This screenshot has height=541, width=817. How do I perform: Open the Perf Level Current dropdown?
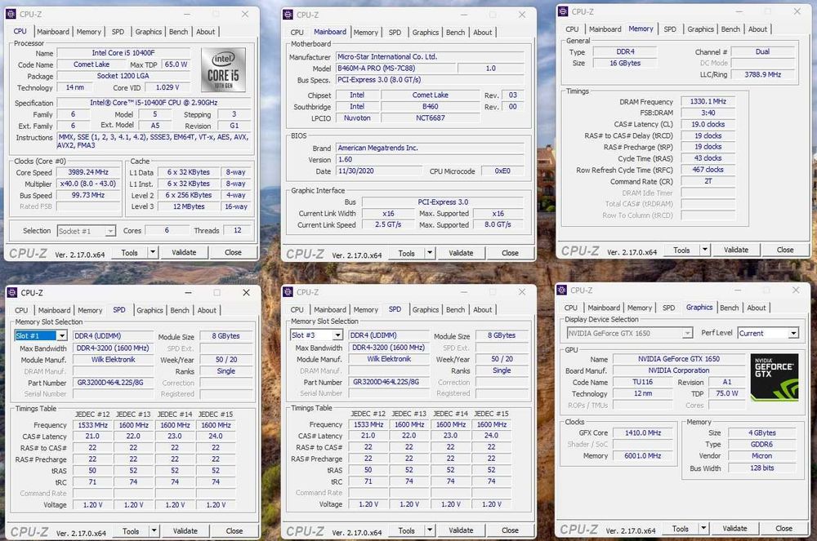[793, 333]
